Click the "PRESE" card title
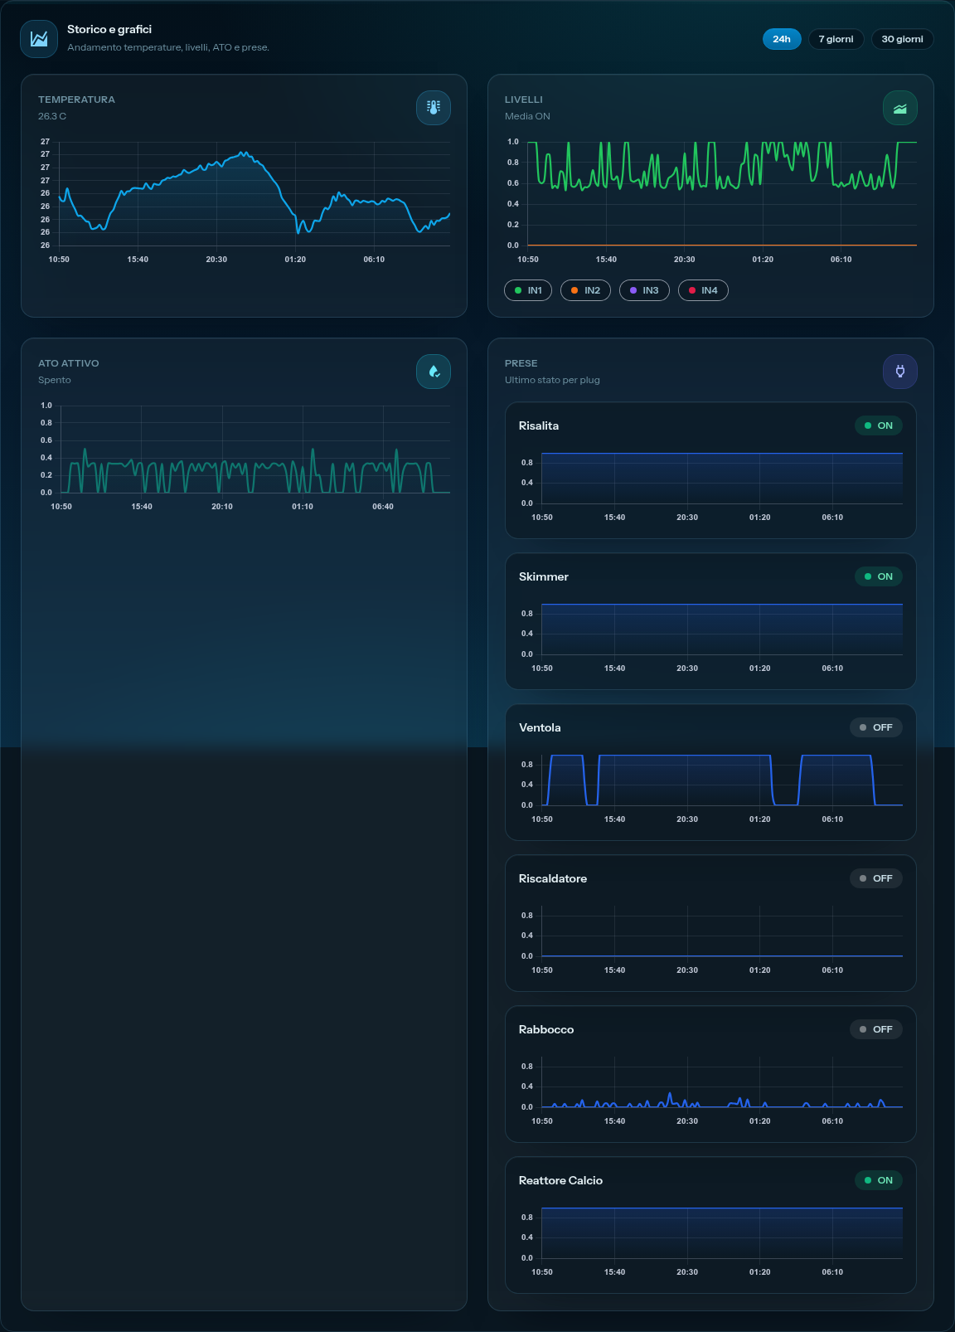The image size is (955, 1332). point(521,363)
